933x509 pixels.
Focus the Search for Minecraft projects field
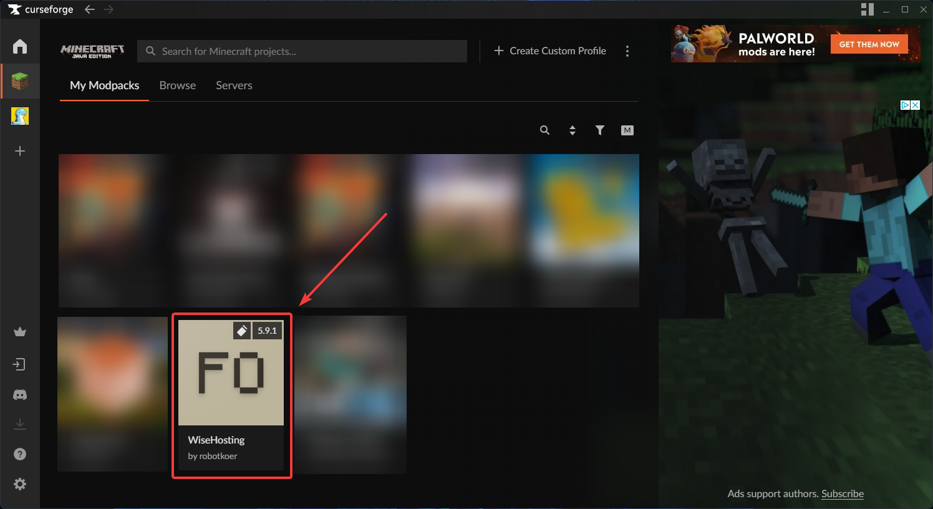tap(302, 51)
